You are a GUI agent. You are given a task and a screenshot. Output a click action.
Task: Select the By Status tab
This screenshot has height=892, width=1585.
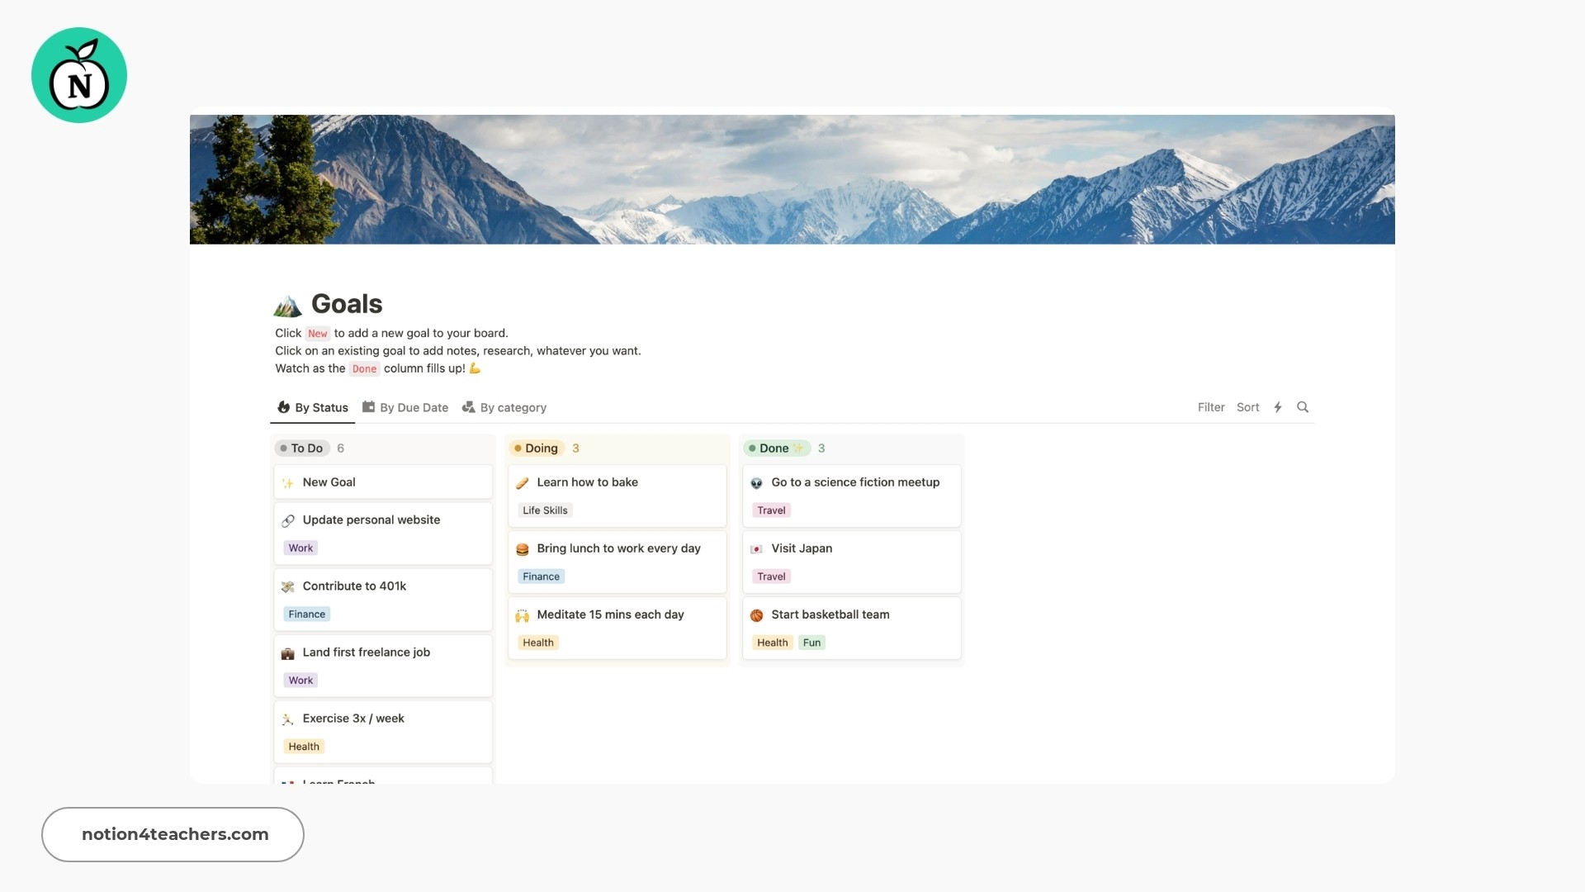pyautogui.click(x=314, y=406)
